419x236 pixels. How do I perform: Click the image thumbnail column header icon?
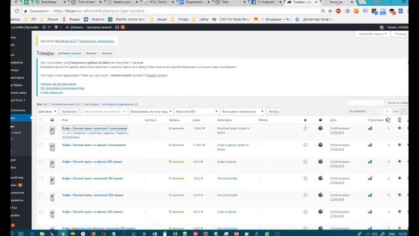point(52,120)
